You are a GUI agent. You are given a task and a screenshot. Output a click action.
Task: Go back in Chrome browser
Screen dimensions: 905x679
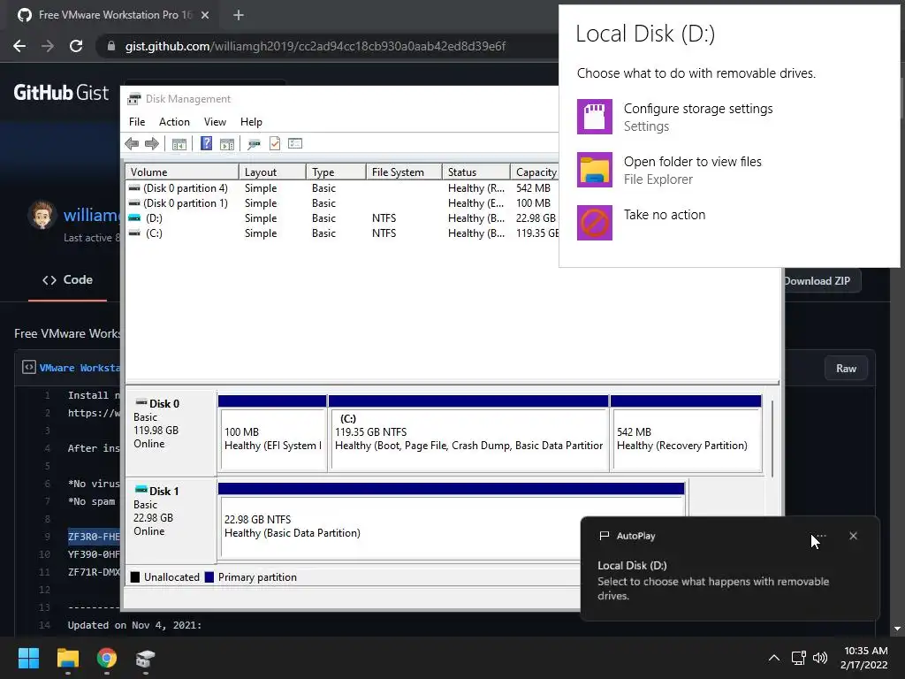19,46
